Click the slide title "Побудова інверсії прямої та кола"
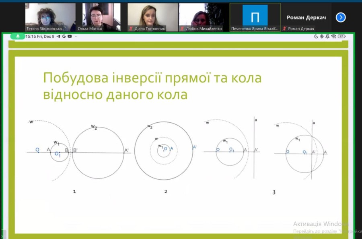This screenshot has width=362, height=239. (152, 77)
